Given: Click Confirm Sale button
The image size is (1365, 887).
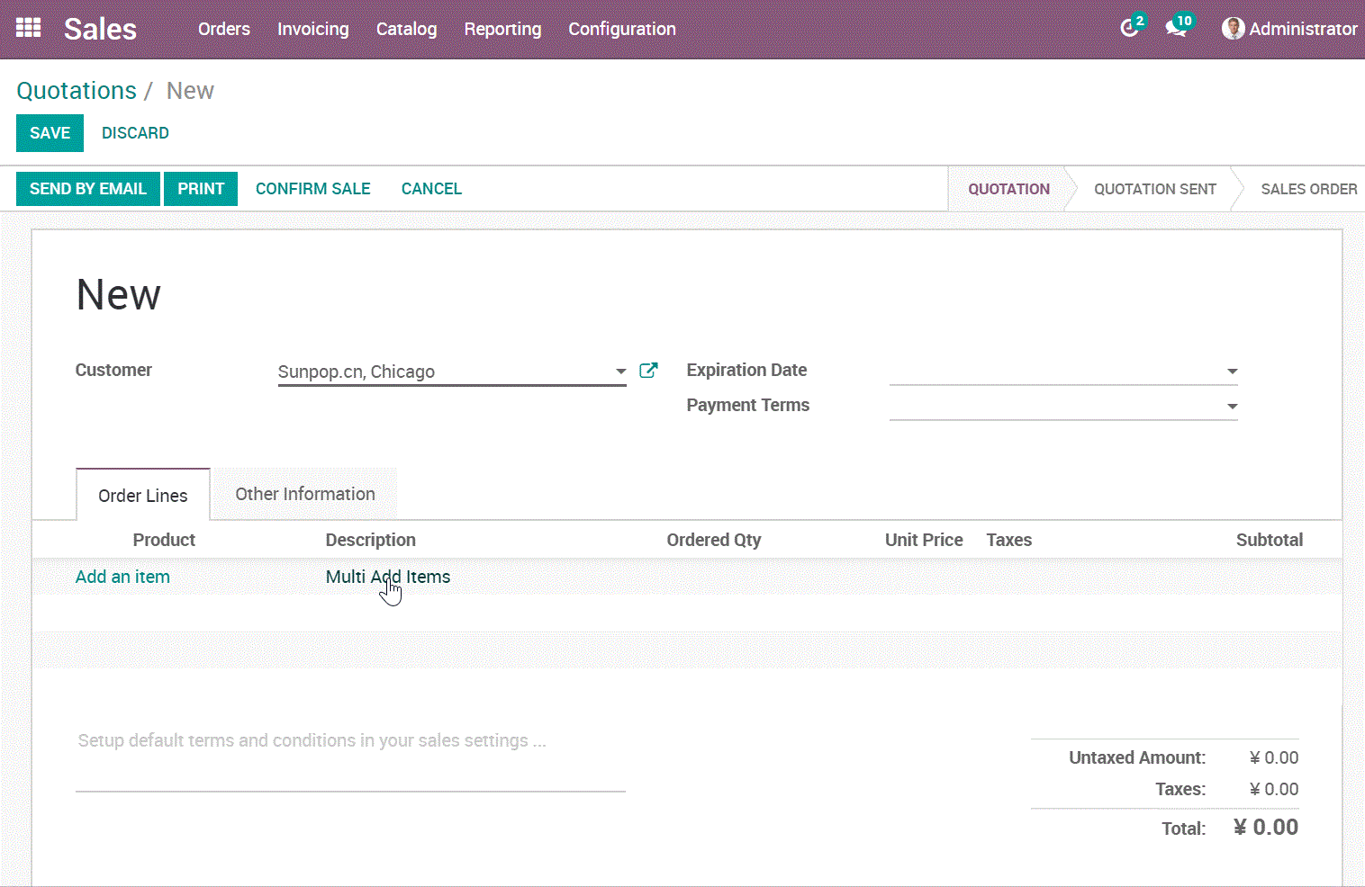Looking at the screenshot, I should tap(313, 189).
